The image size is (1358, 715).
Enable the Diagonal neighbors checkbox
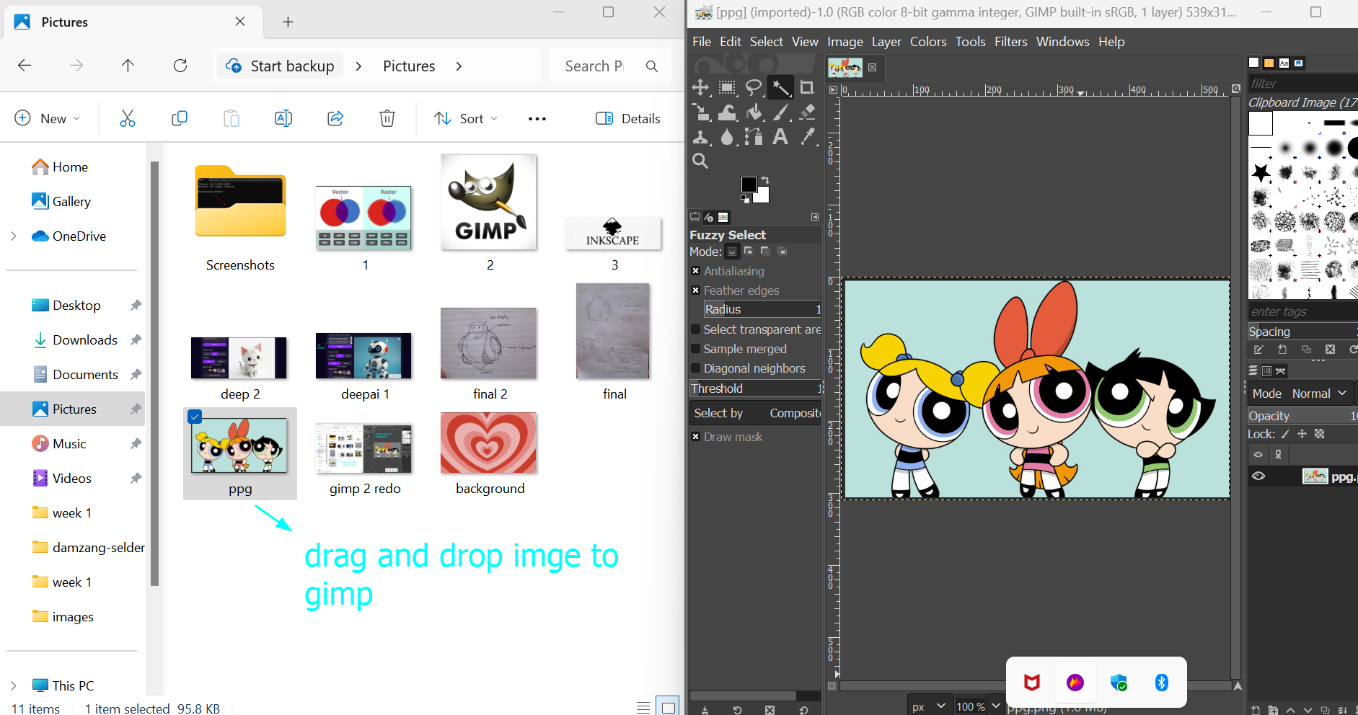pyautogui.click(x=696, y=368)
